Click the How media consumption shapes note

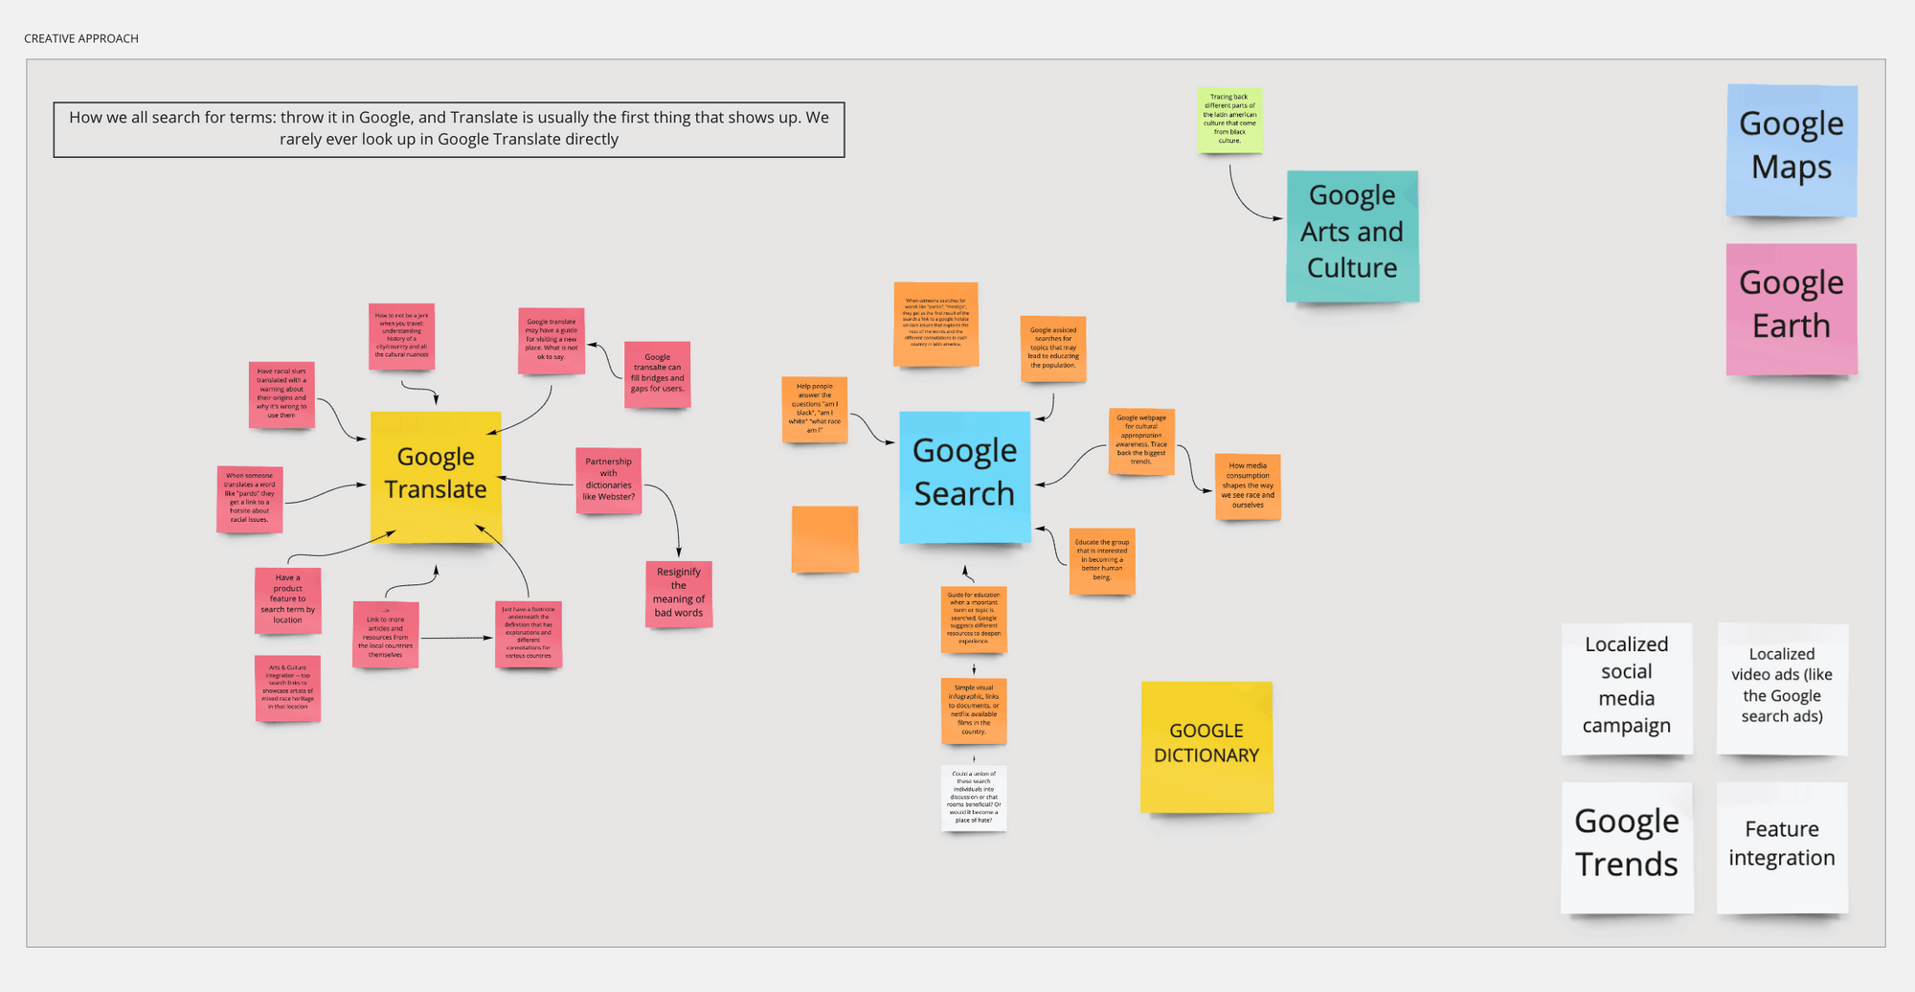(x=1248, y=487)
